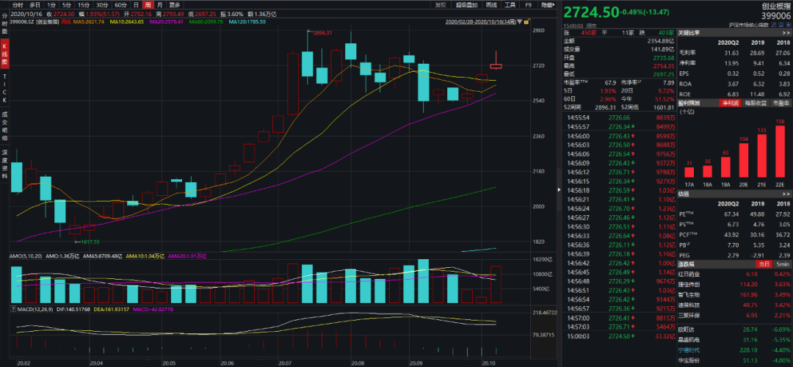Click the AMO(5,10,20) indicator label

25,258
